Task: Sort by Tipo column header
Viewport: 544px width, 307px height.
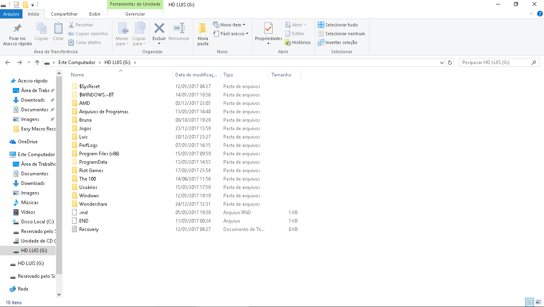Action: [245, 75]
